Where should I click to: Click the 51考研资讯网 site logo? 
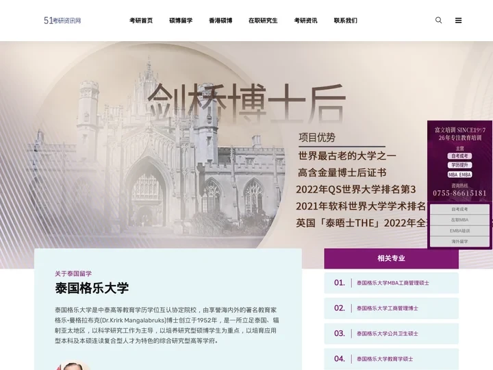[x=62, y=21]
